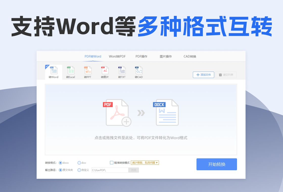Click the PDF file add icon in drop area
The image size is (283, 192).
[x=117, y=113]
